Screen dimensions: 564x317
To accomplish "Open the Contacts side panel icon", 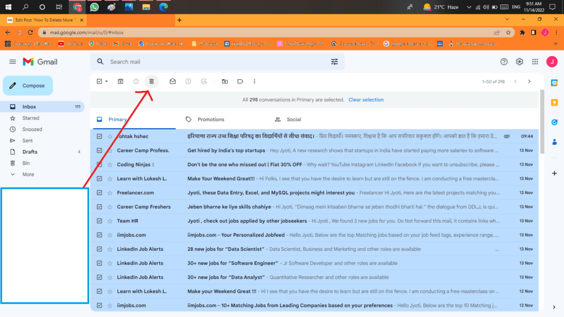I will click(554, 142).
